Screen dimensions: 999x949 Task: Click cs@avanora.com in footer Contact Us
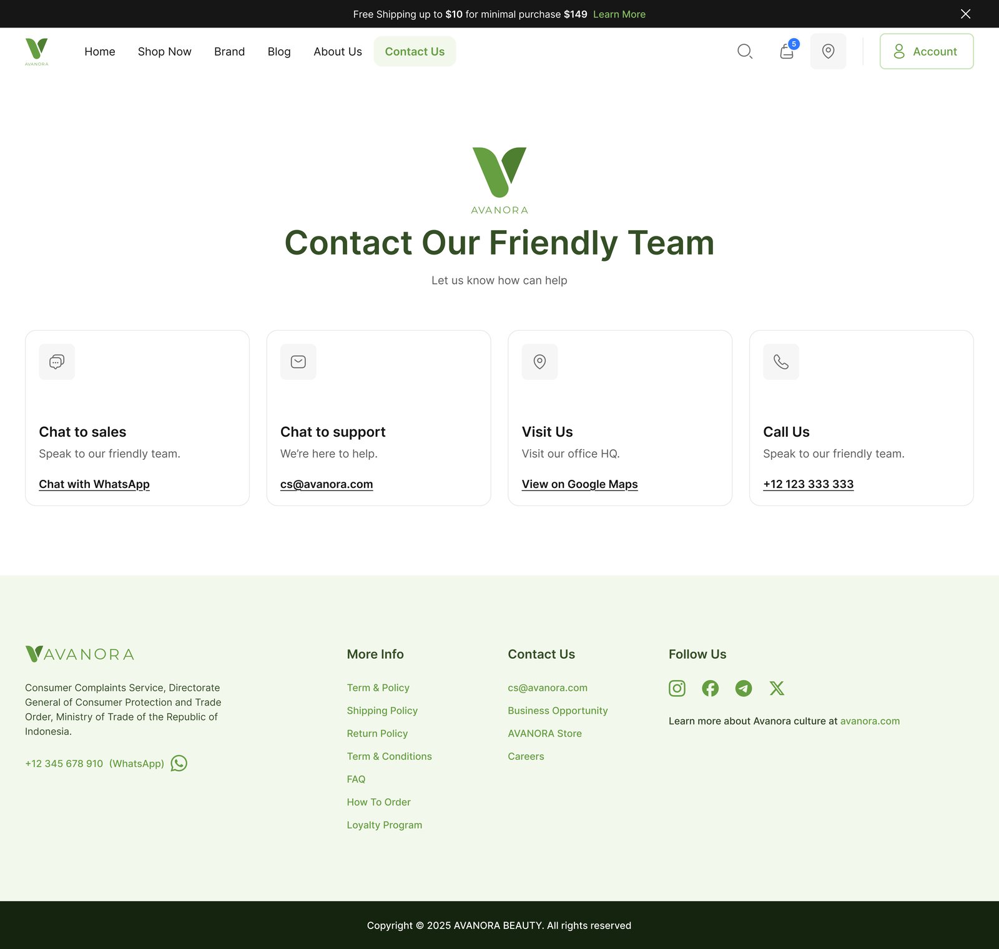[548, 688]
